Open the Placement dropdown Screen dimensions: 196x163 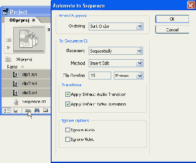[116, 51]
